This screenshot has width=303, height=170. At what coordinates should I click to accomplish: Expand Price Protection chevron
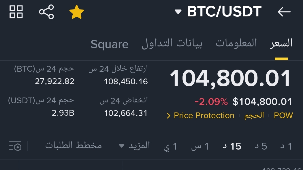[168, 116]
